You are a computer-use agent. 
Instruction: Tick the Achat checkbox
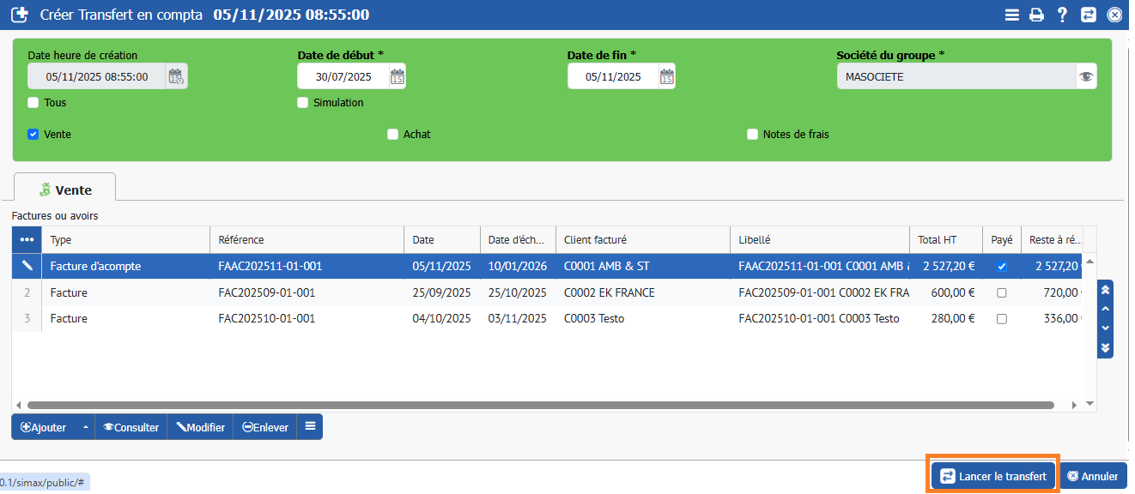coord(393,135)
